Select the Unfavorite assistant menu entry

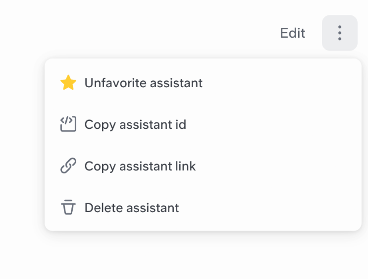coord(143,83)
